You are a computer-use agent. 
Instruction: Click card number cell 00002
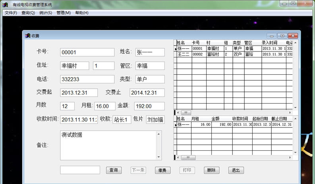(199, 55)
